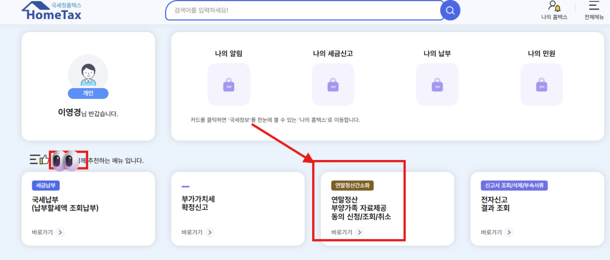Click 바로가기 arrow on 전자신고 결과 조회 card
This screenshot has height=260, width=610.
click(509, 232)
